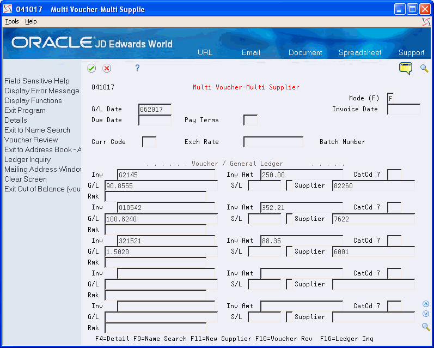Screen dimensions: 434x348
Task: Open Voucher Review
Action: pos(31,140)
